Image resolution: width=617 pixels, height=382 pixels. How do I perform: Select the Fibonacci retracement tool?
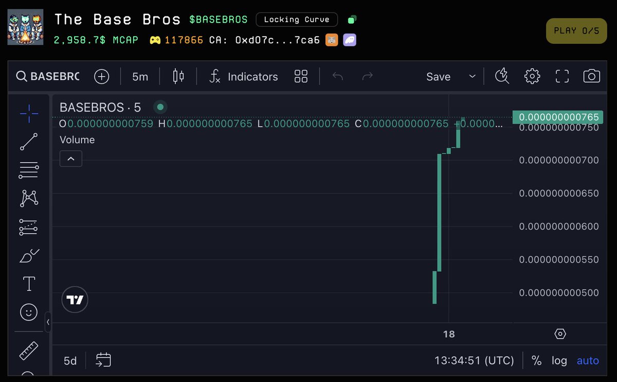[29, 170]
